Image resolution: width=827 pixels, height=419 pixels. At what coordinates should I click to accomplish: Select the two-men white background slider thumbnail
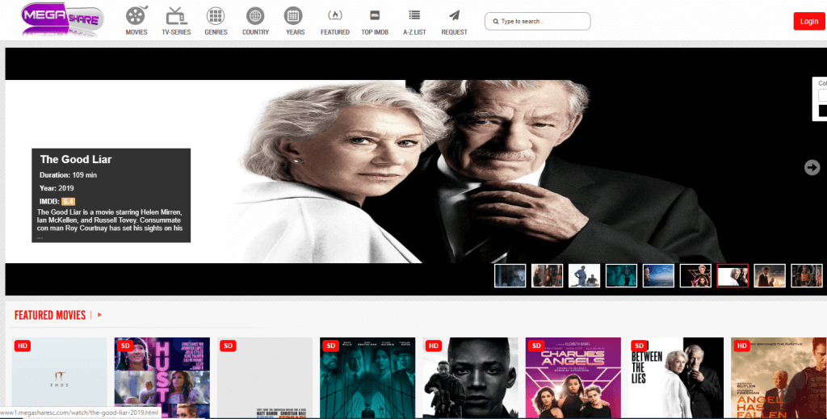(x=585, y=275)
